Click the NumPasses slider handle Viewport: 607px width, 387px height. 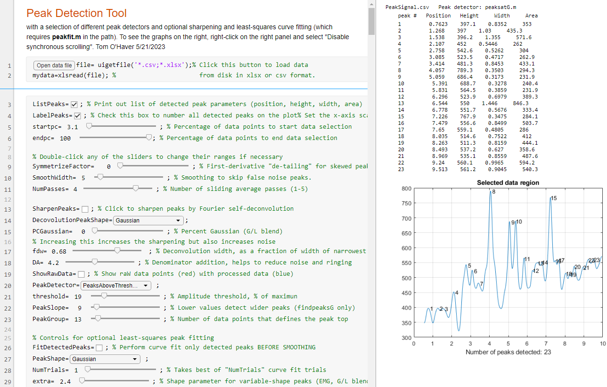136,189
